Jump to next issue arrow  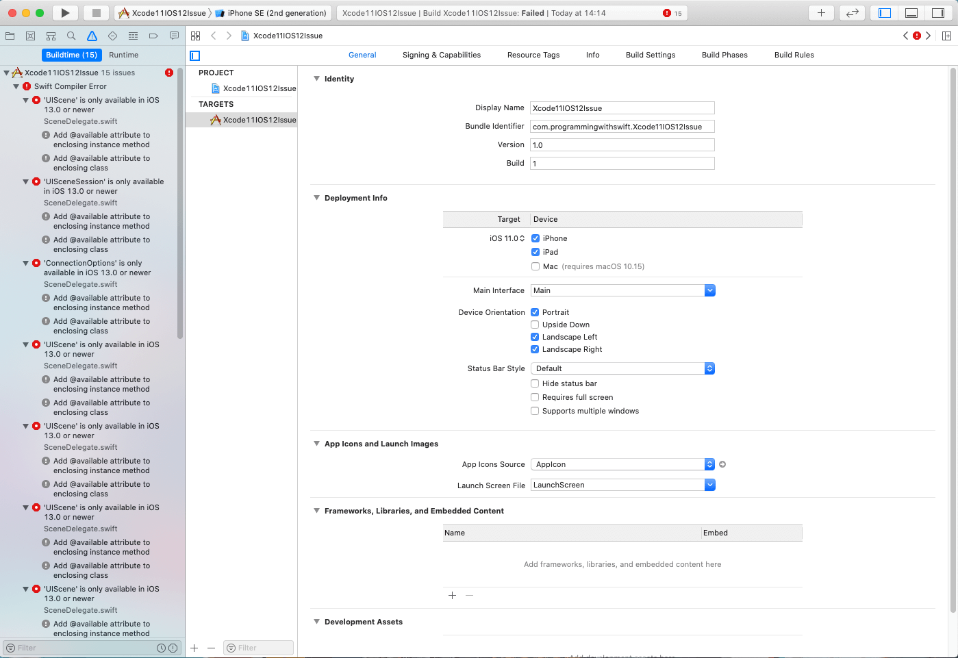(929, 36)
